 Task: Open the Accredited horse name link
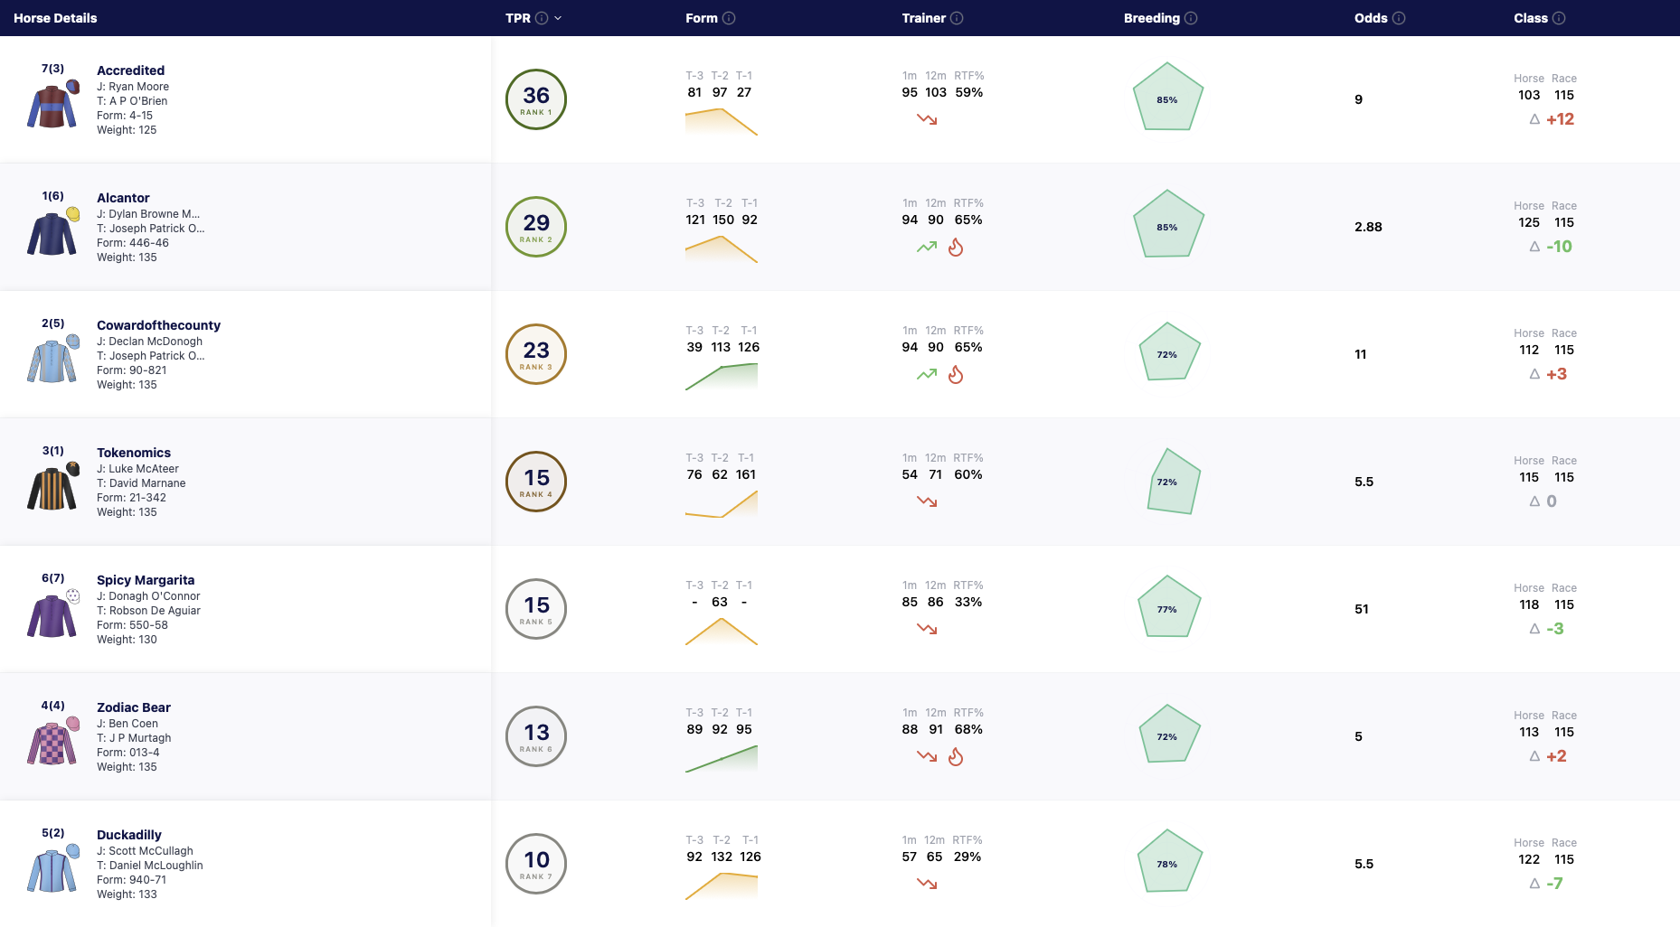tap(131, 70)
